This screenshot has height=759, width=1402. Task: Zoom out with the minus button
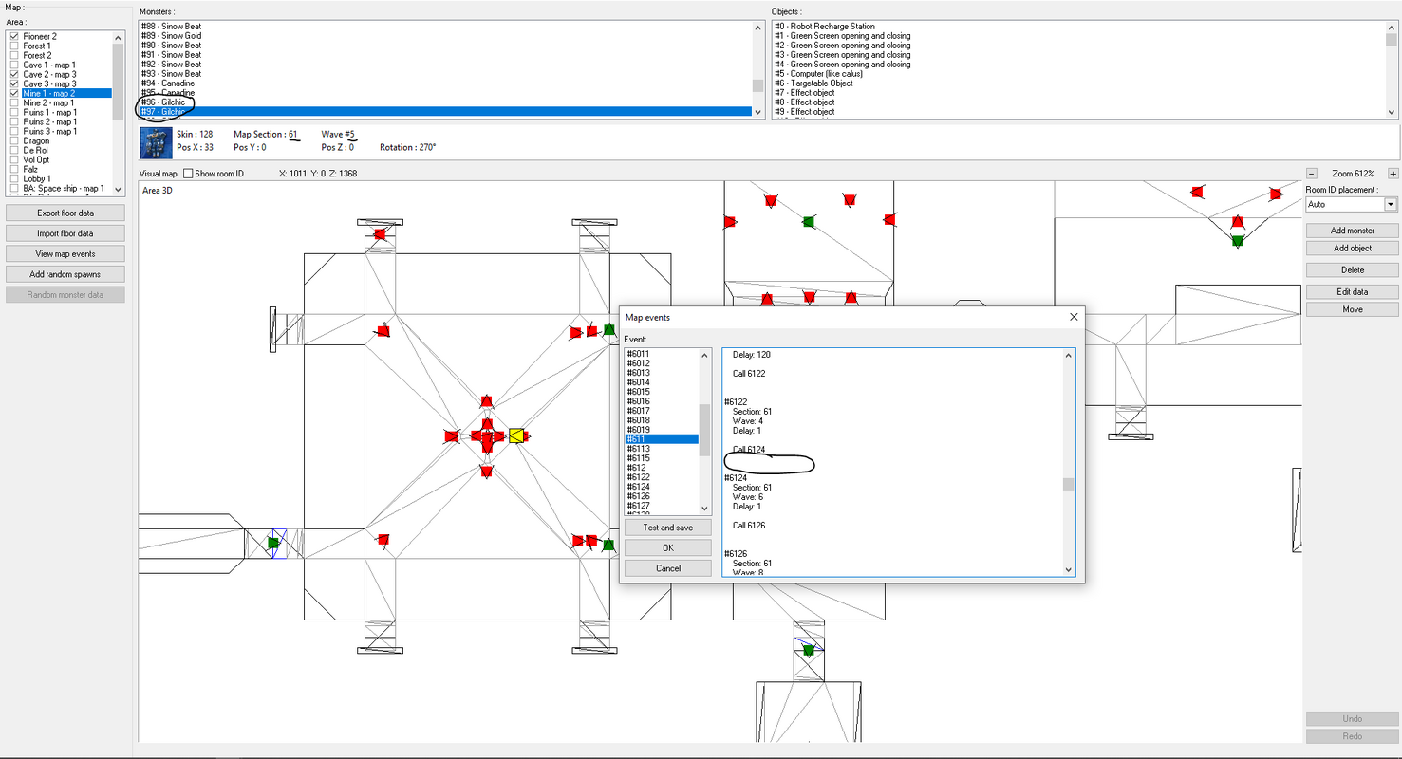(x=1312, y=174)
